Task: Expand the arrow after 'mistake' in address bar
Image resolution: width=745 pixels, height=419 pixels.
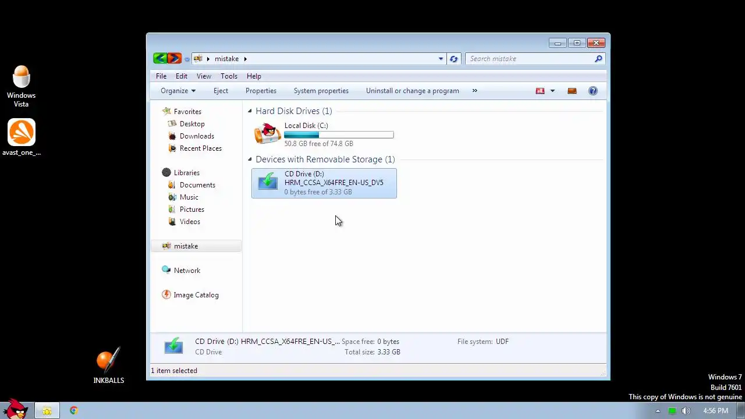Action: pos(245,59)
